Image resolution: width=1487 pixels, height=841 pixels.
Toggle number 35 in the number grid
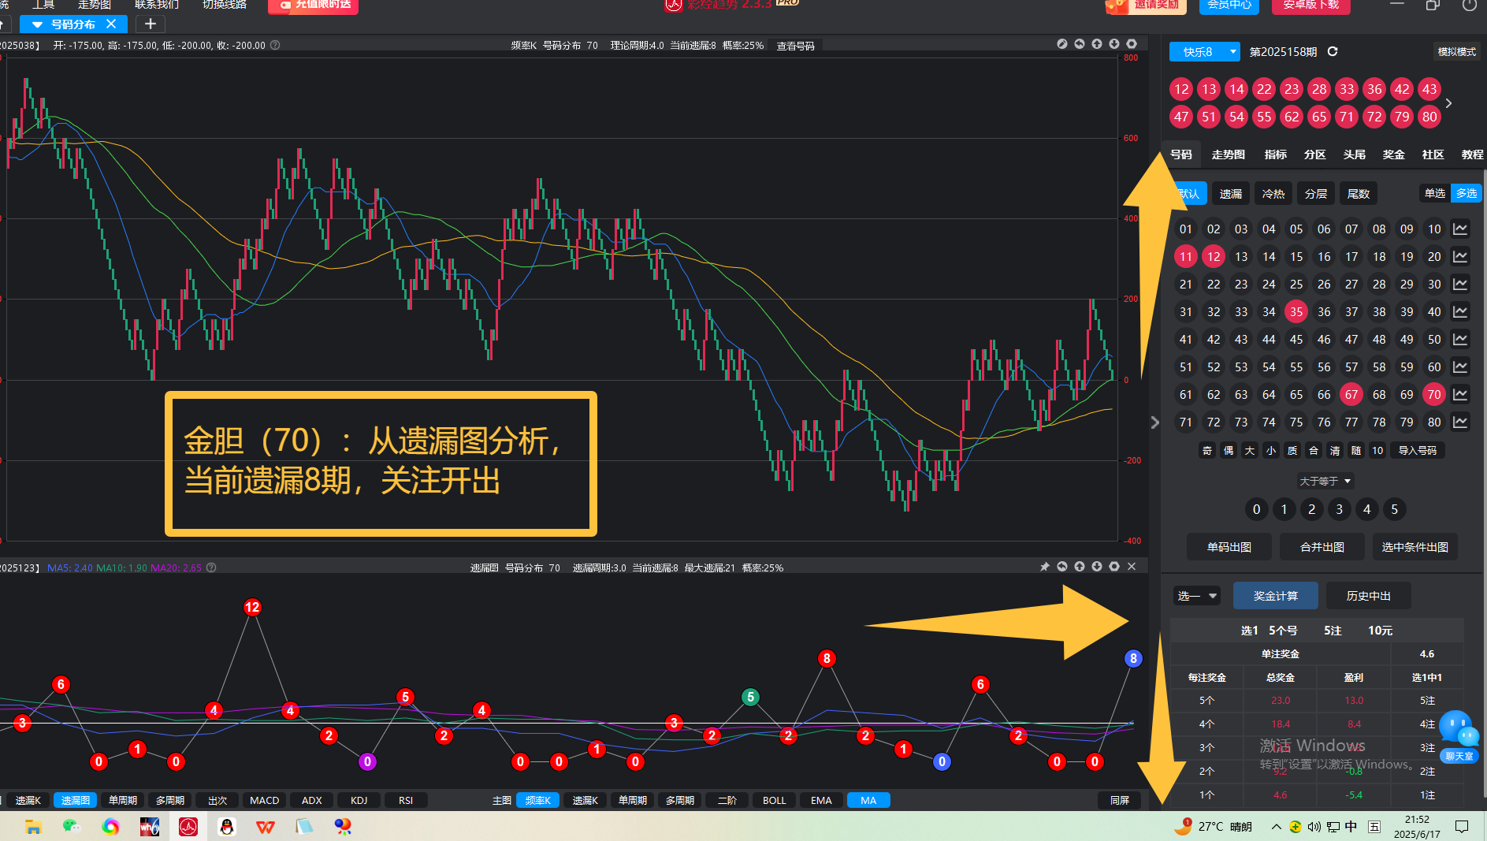[x=1296, y=311]
